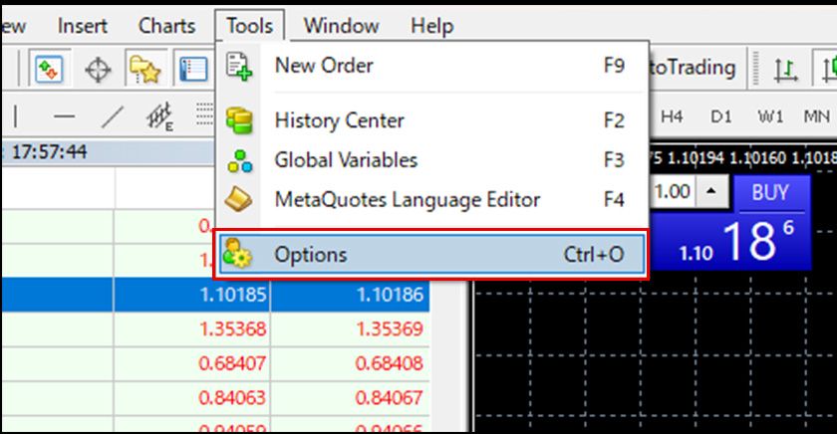Increase volume with the up arrow
837x434 pixels.
pyautogui.click(x=709, y=191)
